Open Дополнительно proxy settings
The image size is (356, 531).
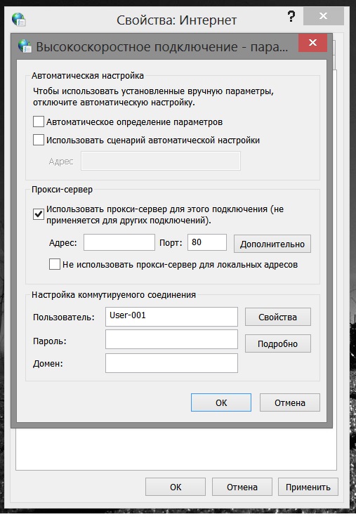click(272, 244)
